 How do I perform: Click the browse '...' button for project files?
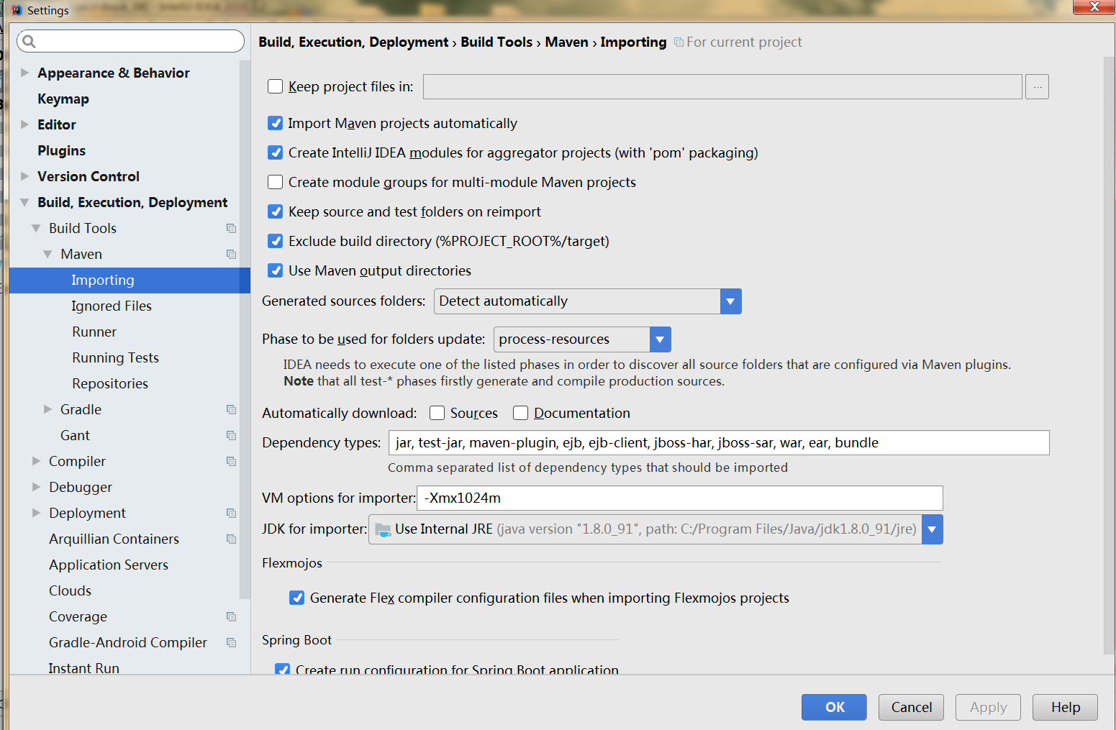tap(1037, 86)
